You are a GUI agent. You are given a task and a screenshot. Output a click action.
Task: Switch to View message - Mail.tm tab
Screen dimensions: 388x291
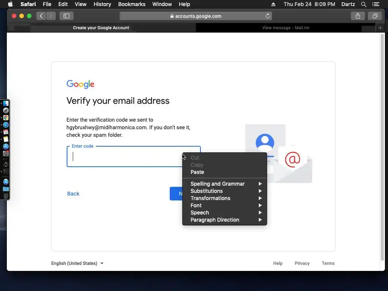286,28
